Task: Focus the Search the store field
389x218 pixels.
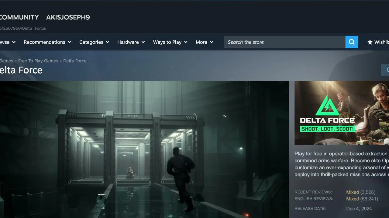Action: click(x=284, y=42)
